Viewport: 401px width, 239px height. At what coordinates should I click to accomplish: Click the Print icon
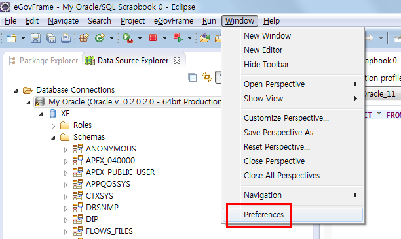tap(66, 39)
